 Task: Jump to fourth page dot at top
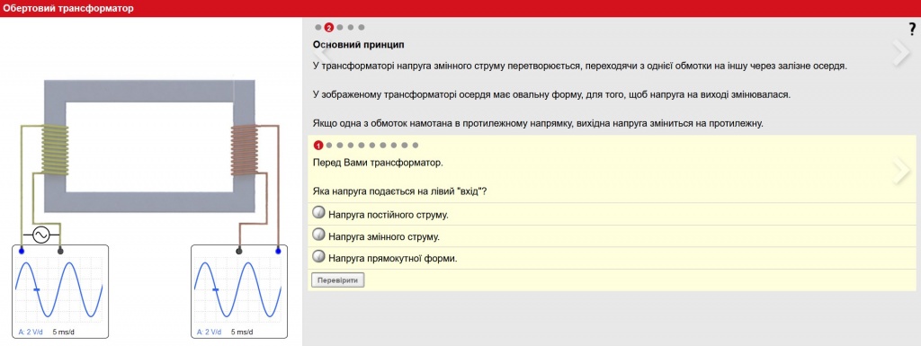[350, 27]
